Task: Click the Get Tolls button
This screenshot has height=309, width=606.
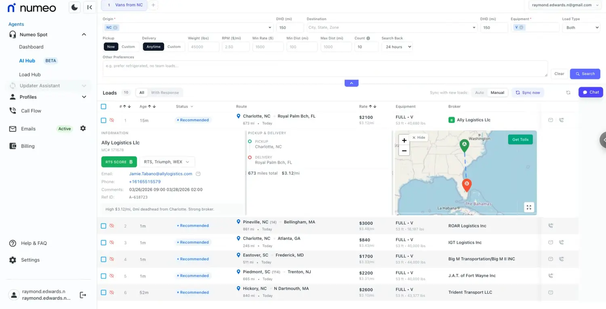Action: click(x=520, y=140)
